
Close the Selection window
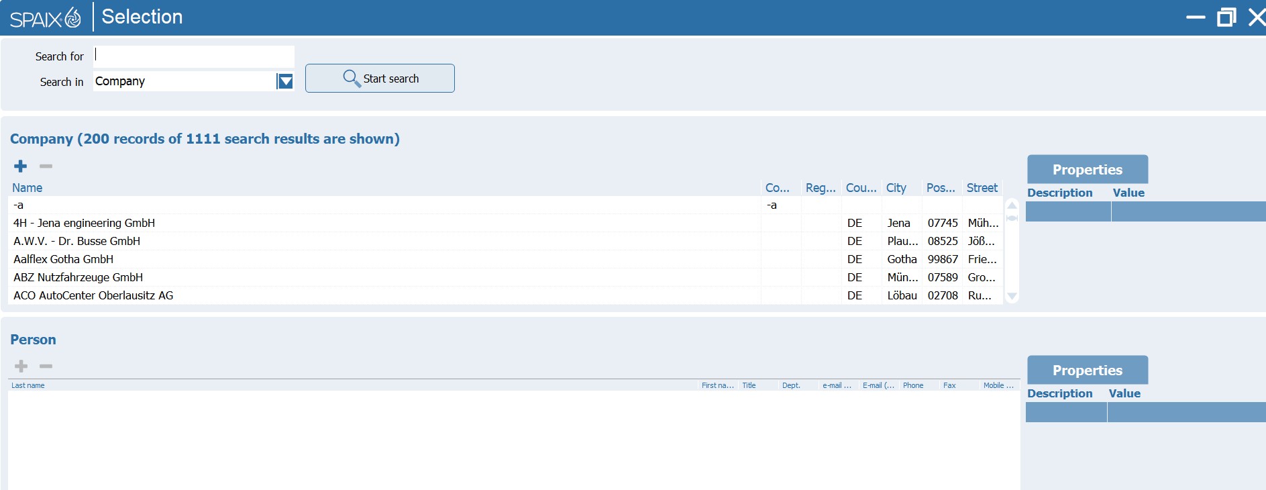point(1257,17)
